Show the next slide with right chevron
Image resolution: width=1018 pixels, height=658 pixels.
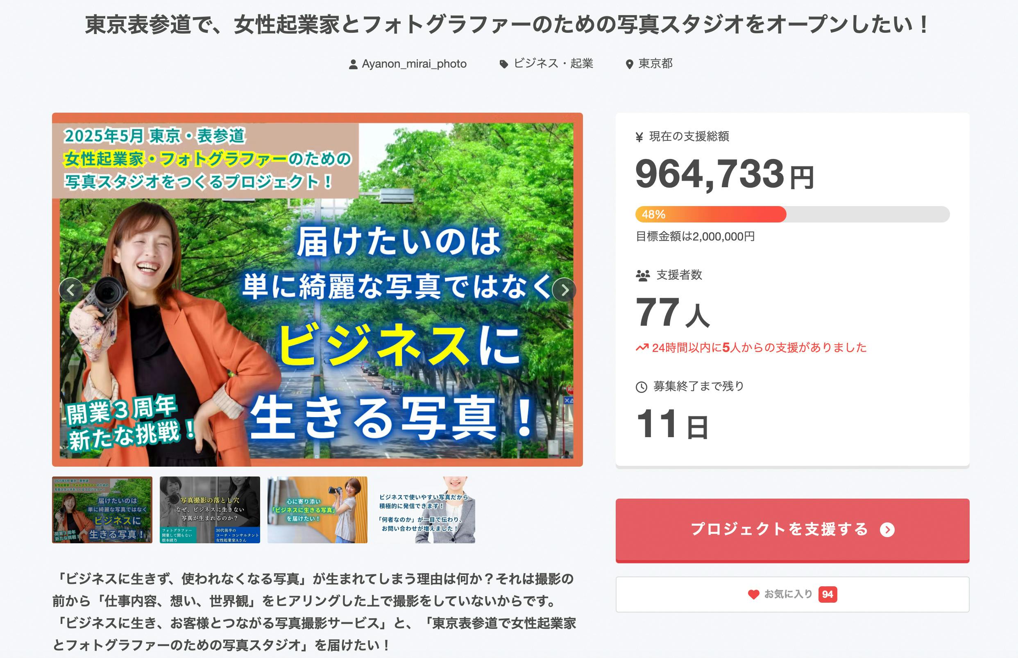pyautogui.click(x=565, y=290)
